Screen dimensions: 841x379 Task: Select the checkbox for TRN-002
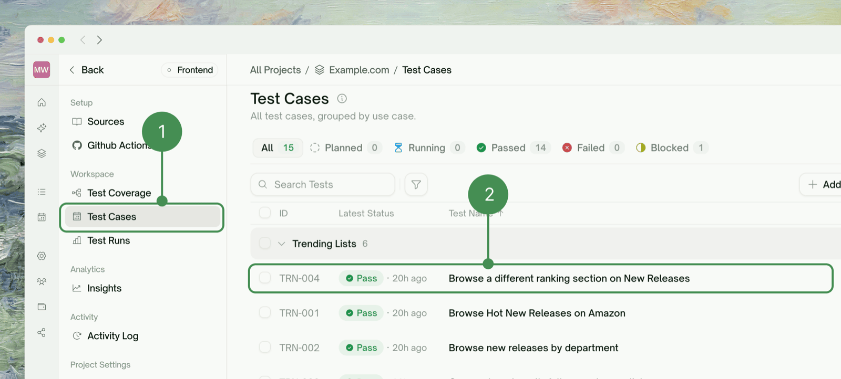coord(265,347)
